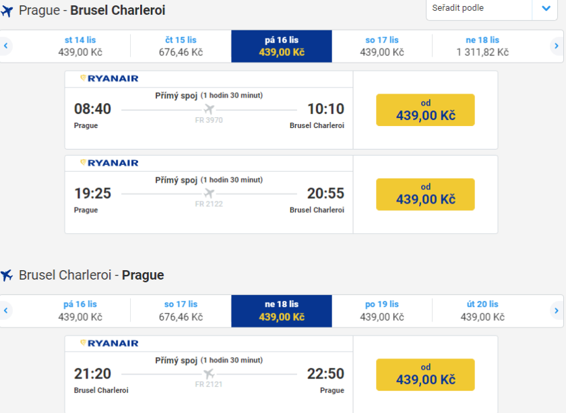Viewport: 566px width, 413px height.
Task: Click the Ryanair logo on the 08:40 flight
Action: pyautogui.click(x=109, y=78)
